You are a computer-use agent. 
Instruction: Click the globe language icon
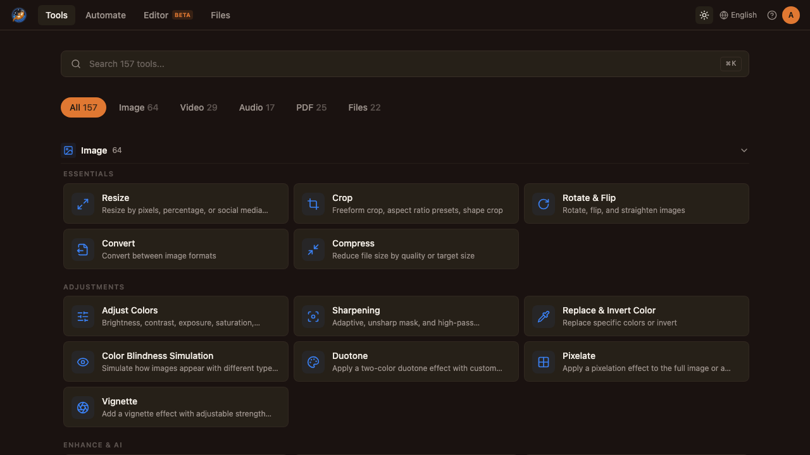click(x=724, y=15)
